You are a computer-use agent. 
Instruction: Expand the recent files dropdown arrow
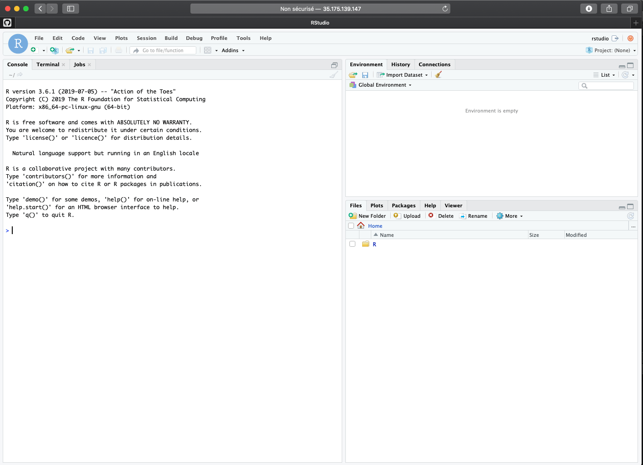[x=79, y=50]
